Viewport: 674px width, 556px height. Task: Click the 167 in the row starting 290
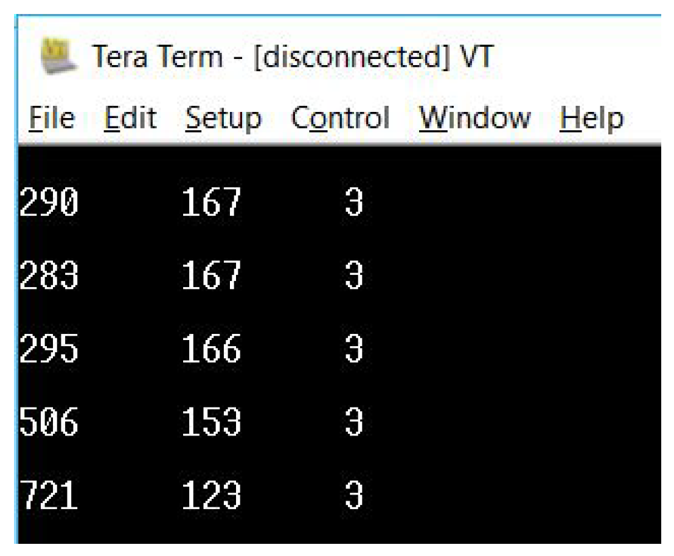coord(211,202)
